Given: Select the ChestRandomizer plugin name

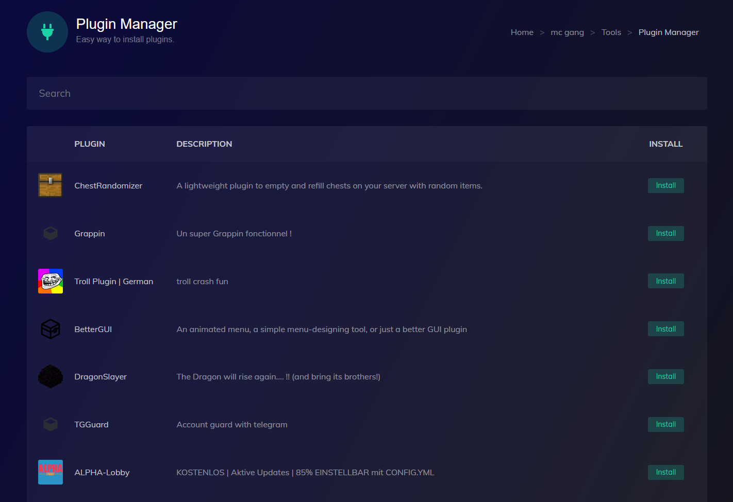Looking at the screenshot, I should (x=108, y=186).
